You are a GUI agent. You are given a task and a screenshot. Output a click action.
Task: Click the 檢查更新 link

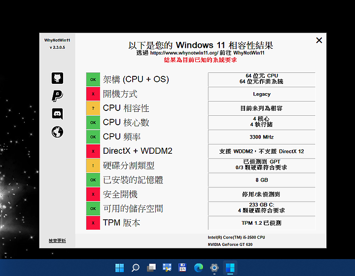click(57, 241)
